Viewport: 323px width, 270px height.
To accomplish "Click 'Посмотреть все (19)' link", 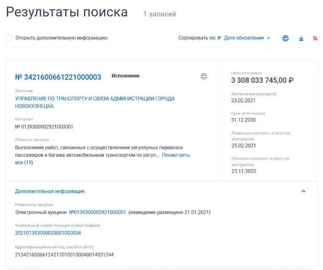I will (x=102, y=159).
